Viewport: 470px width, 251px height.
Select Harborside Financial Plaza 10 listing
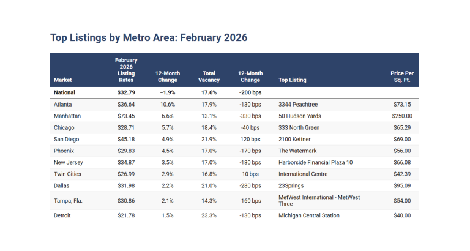click(x=316, y=162)
